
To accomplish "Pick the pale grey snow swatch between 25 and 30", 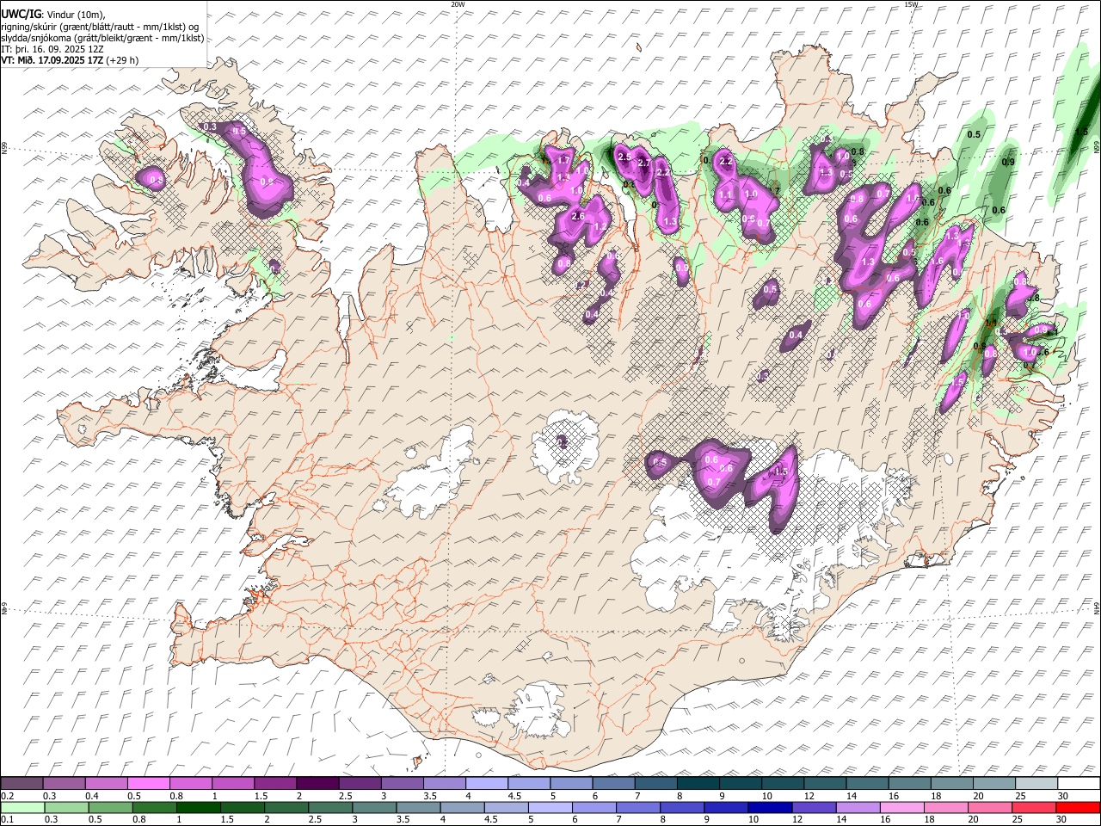I will pos(1035,784).
